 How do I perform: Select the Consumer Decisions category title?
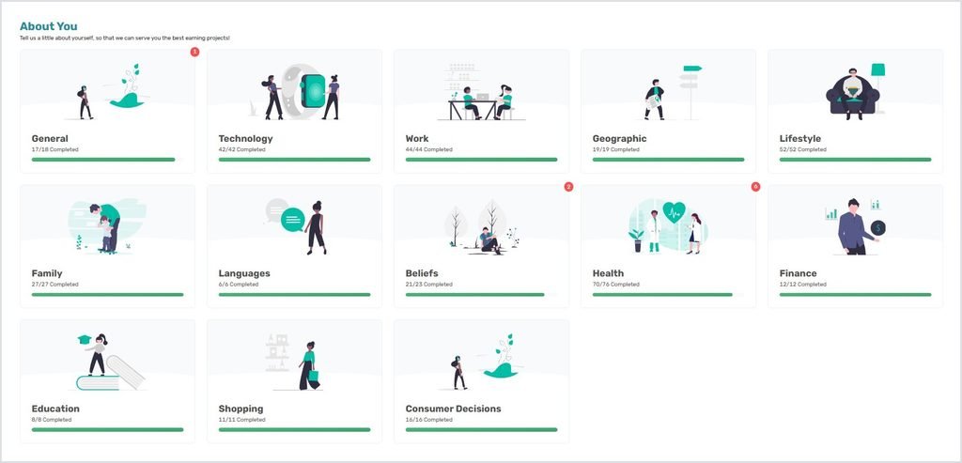point(454,409)
